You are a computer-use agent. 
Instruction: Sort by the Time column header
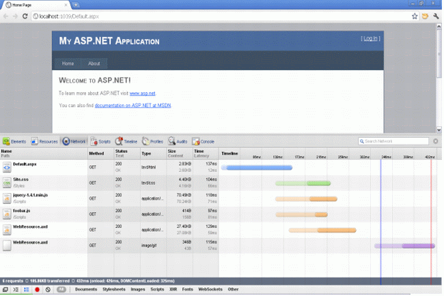tap(206, 153)
